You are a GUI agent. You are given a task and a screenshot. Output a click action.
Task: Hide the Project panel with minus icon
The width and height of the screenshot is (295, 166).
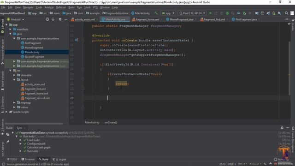pos(65,19)
